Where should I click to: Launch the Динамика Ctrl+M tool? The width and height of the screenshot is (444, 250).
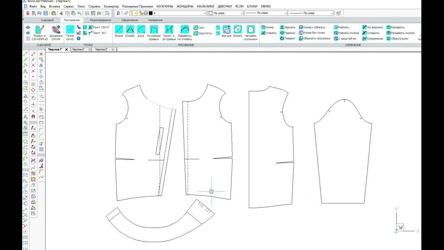pos(56,33)
